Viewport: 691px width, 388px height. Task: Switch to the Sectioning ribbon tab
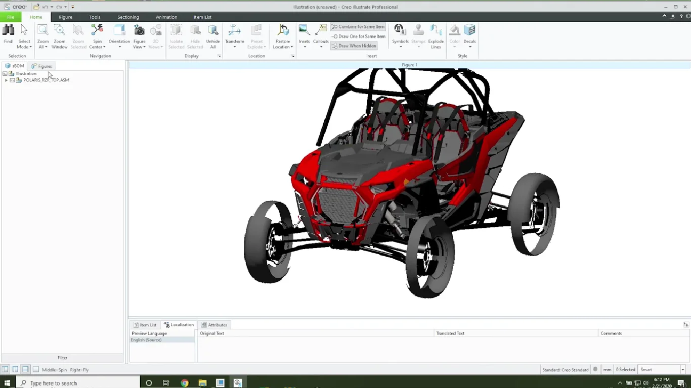pyautogui.click(x=128, y=17)
